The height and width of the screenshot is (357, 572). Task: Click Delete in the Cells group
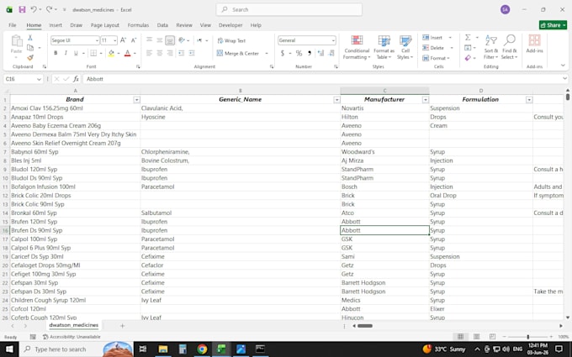coord(433,48)
